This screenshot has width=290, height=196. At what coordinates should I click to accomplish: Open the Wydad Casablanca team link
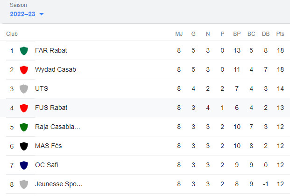click(x=58, y=69)
